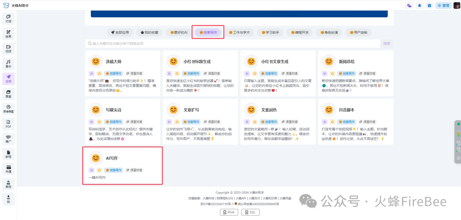Click the notification bell icon

(419, 5)
